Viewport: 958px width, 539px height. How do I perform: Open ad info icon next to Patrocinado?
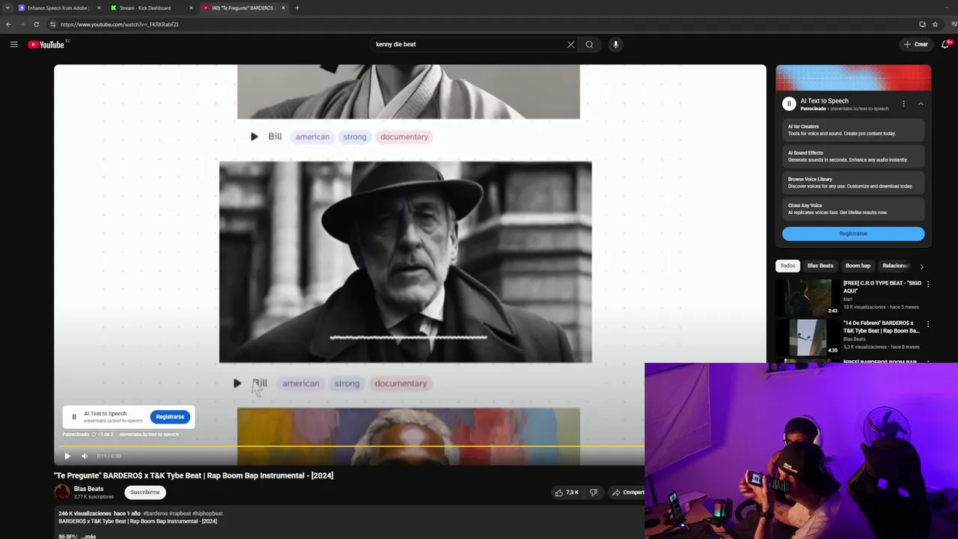(x=94, y=434)
